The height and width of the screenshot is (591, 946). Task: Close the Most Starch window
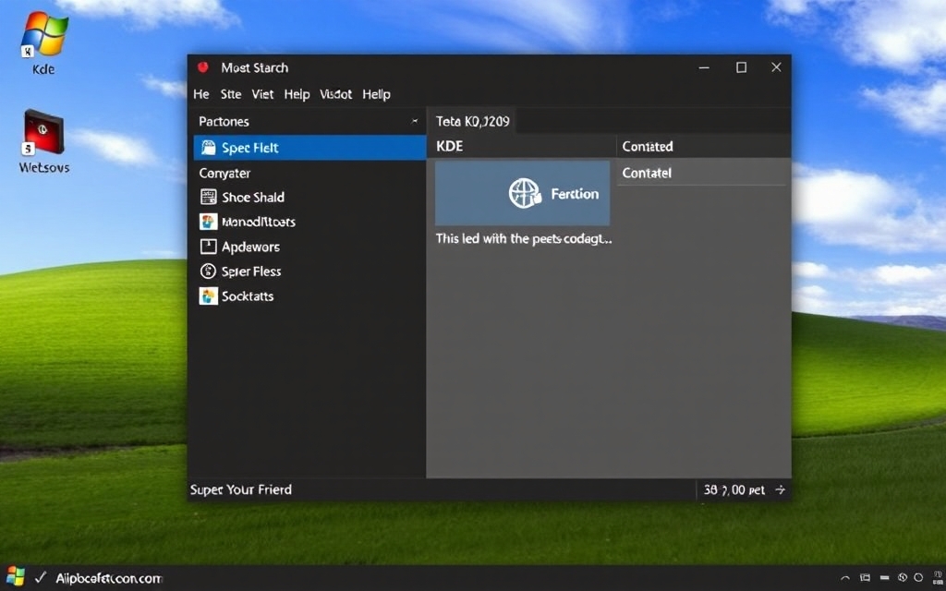click(x=776, y=67)
